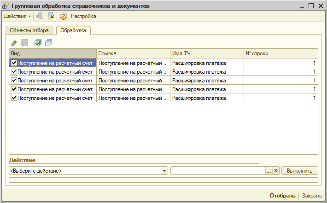327x203 pixels.
Task: Expand the Выберите действие combo box arrow
Action: (164, 171)
